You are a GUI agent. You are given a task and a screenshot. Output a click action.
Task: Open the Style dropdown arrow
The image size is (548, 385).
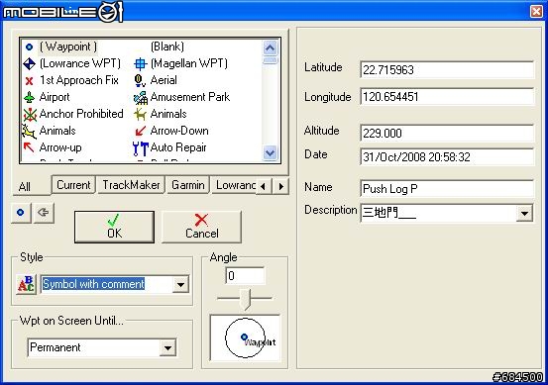coord(180,284)
